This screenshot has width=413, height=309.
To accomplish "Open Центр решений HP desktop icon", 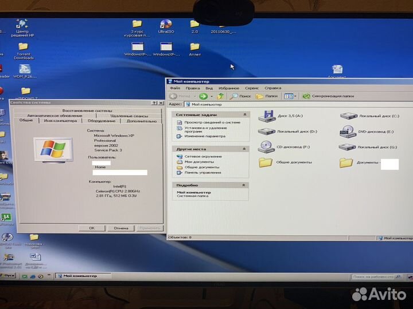I will pos(22,28).
